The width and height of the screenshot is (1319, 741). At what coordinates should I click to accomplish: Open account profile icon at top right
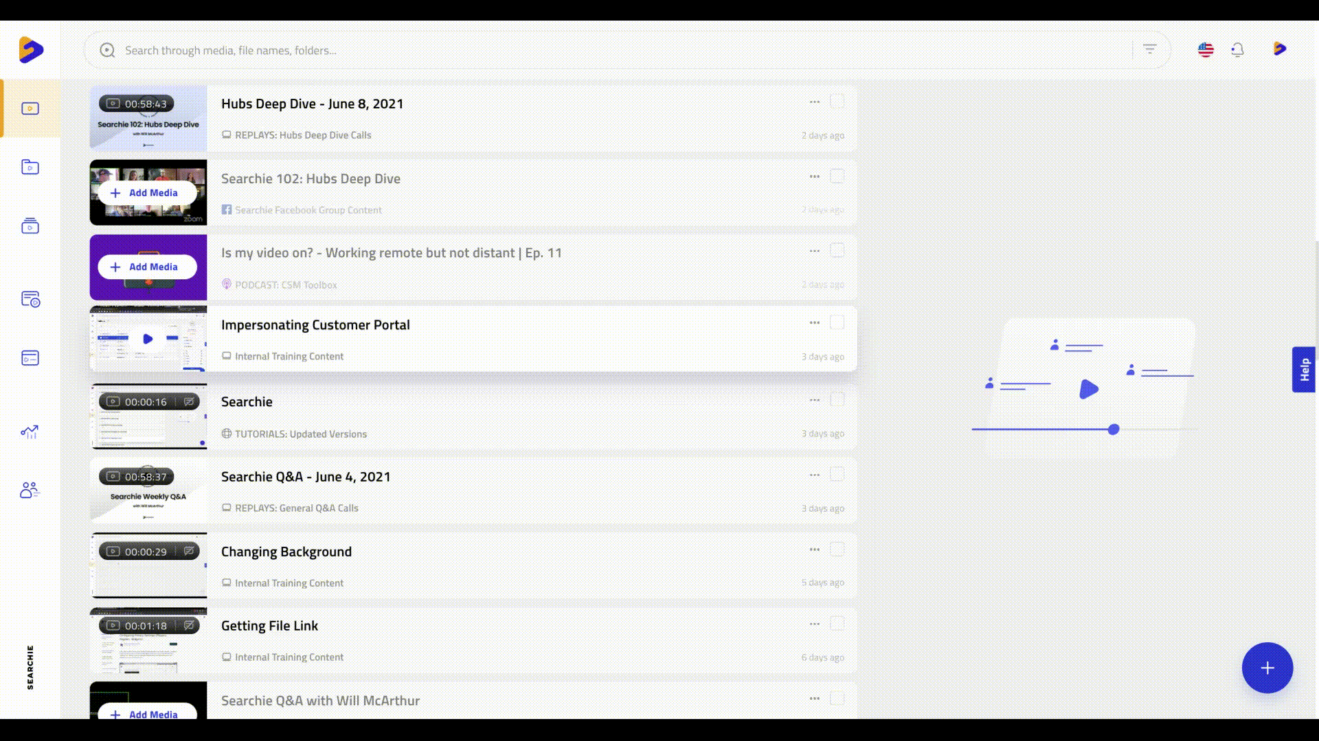(x=1279, y=49)
